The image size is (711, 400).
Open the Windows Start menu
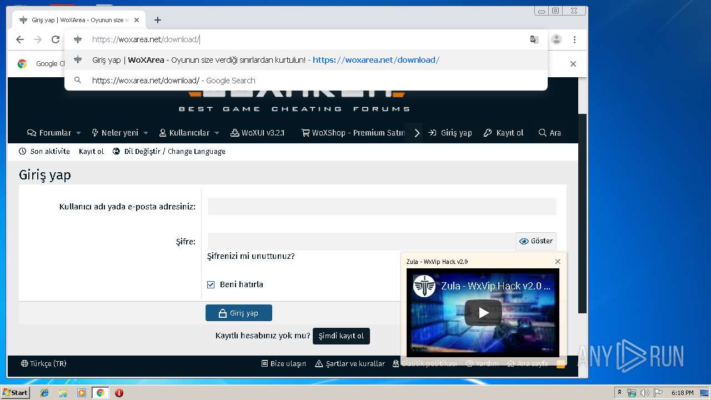tap(15, 393)
